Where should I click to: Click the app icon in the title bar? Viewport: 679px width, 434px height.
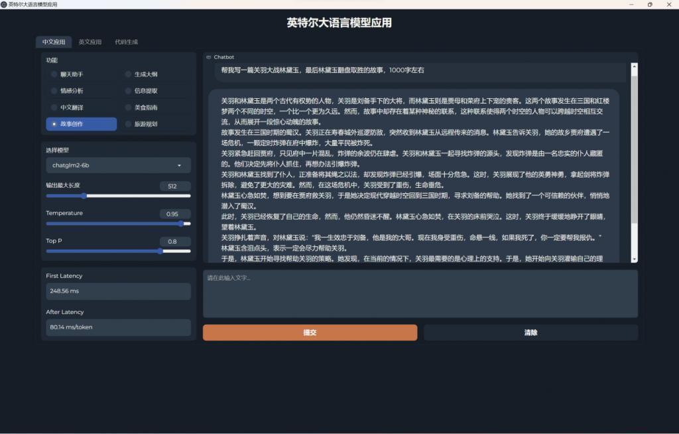[x=6, y=4]
